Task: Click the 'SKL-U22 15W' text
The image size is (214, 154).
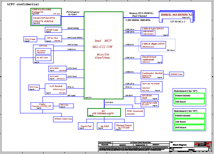Action: [102, 47]
